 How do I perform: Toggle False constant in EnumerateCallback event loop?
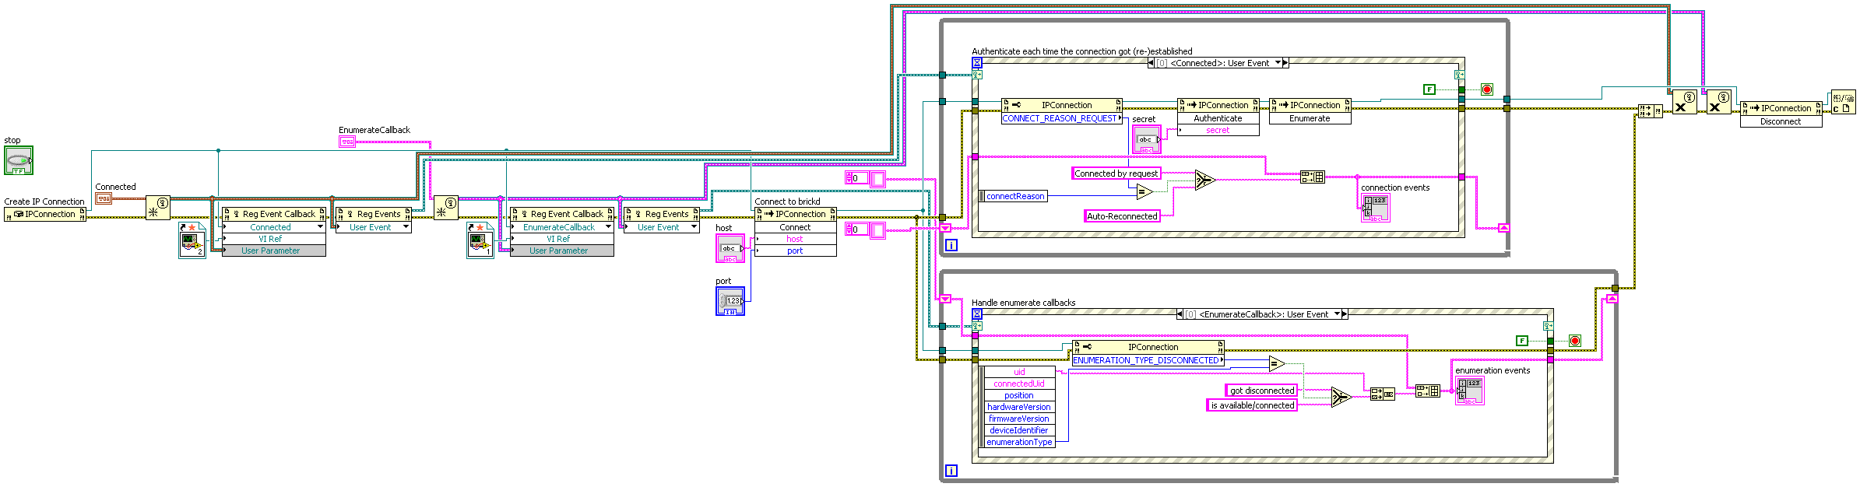(1521, 341)
